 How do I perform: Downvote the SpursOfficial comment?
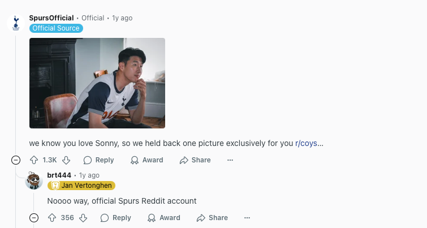coord(66,160)
